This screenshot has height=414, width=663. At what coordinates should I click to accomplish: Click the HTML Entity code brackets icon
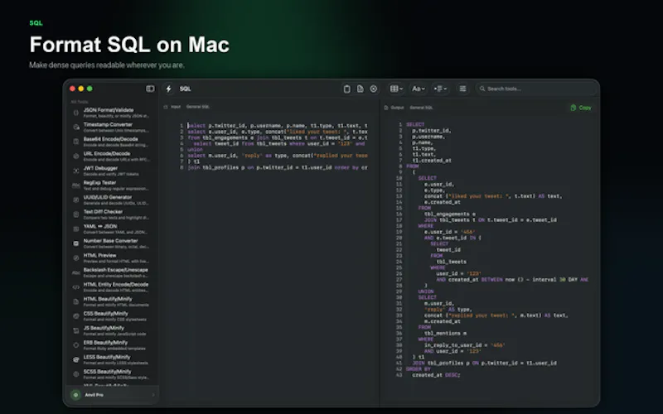point(76,287)
